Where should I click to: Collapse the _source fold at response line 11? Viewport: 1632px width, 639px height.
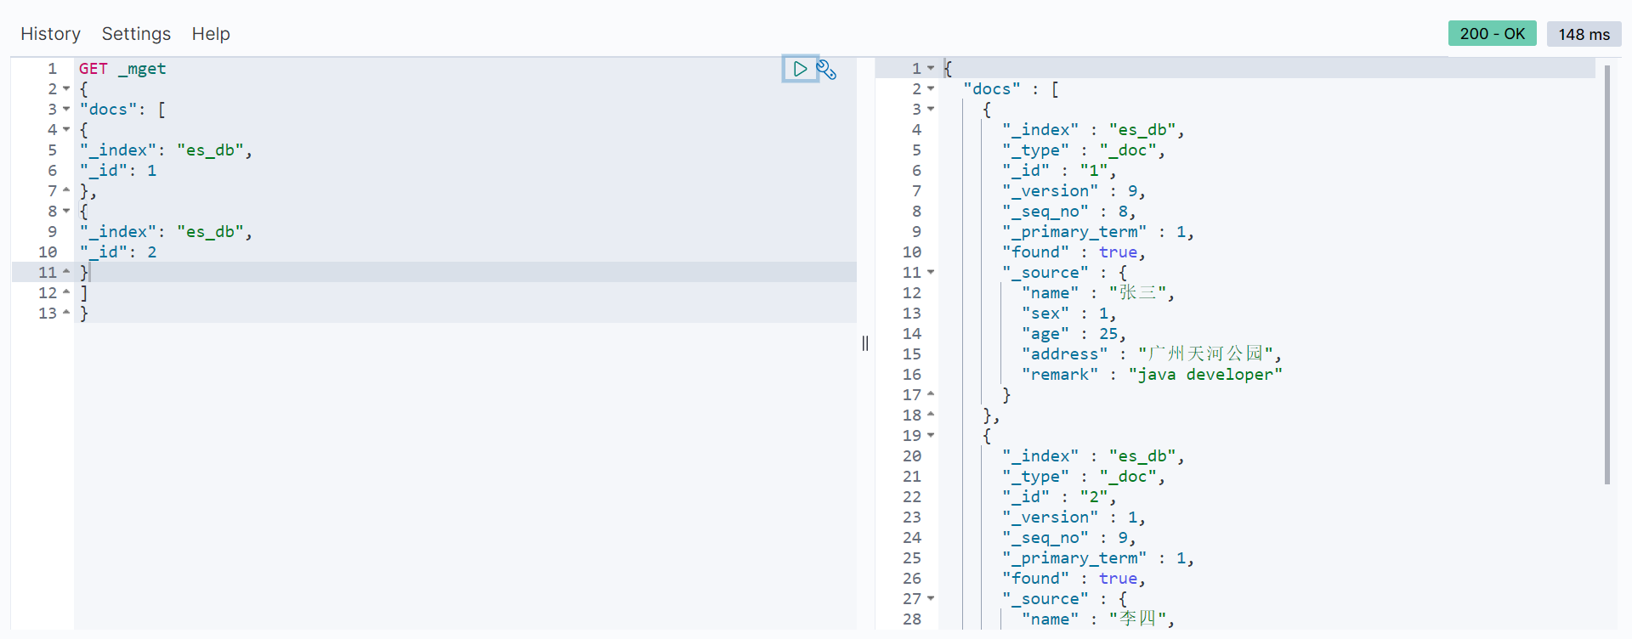tap(931, 273)
